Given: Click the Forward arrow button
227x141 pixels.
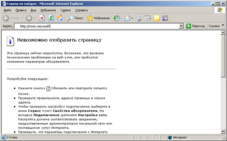Looking at the screenshot, I should click(29, 18).
